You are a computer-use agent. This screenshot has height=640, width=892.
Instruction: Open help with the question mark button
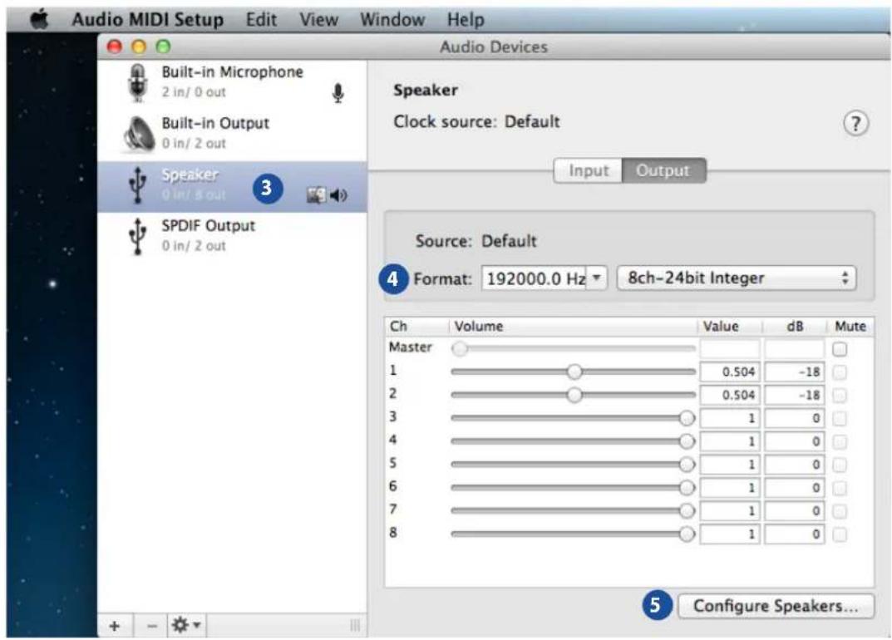pos(855,123)
